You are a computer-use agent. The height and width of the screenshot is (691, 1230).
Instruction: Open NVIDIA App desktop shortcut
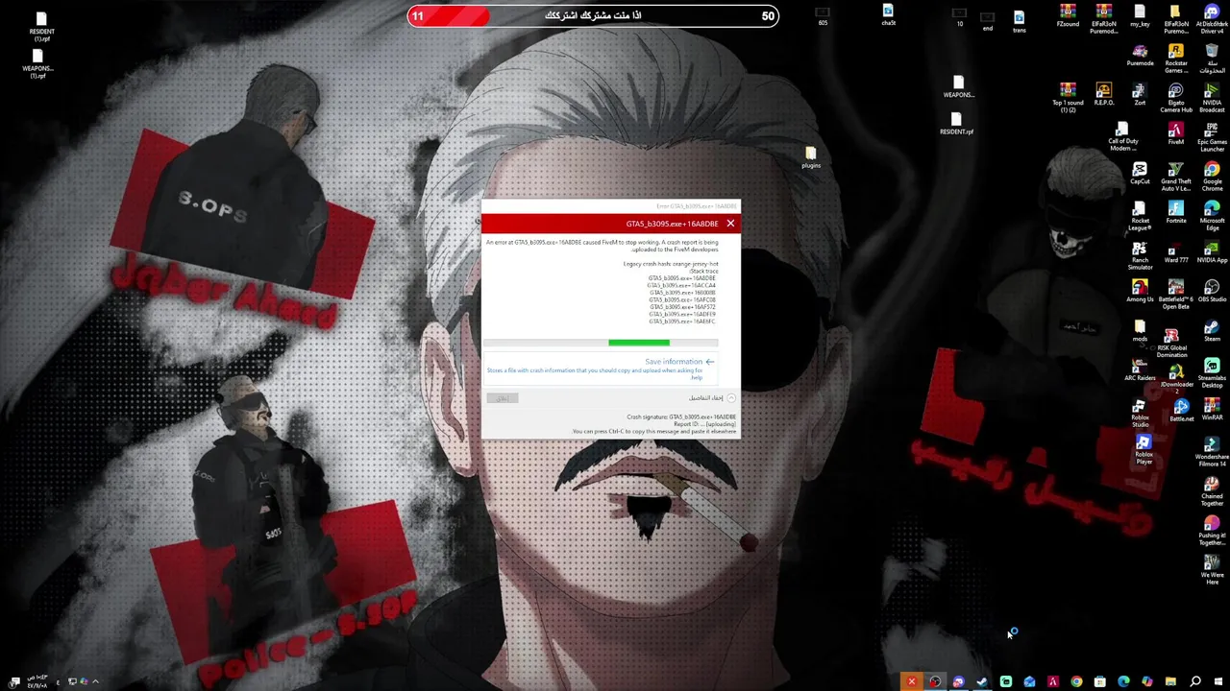pyautogui.click(x=1212, y=251)
